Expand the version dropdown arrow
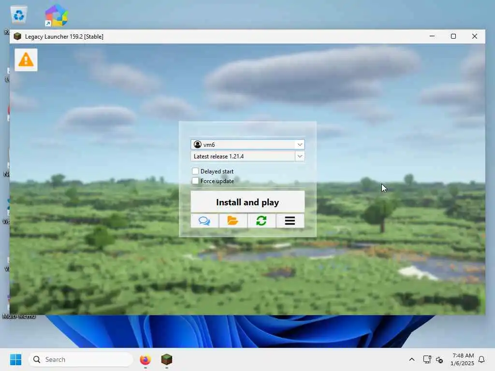 tap(300, 156)
